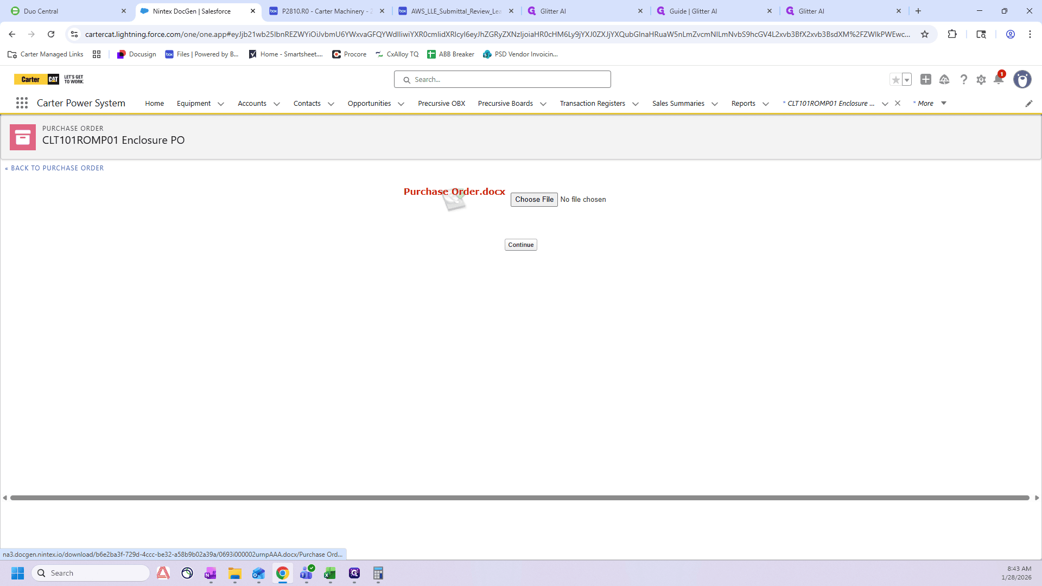1042x586 pixels.
Task: Reload the page in the browser
Action: click(51, 34)
